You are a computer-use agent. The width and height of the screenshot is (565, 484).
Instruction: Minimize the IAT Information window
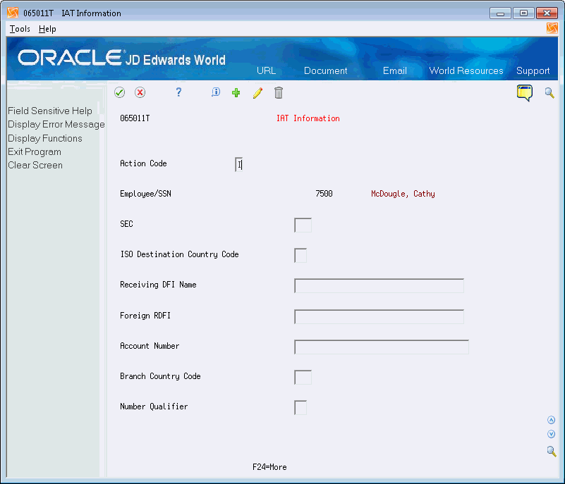click(500, 13)
